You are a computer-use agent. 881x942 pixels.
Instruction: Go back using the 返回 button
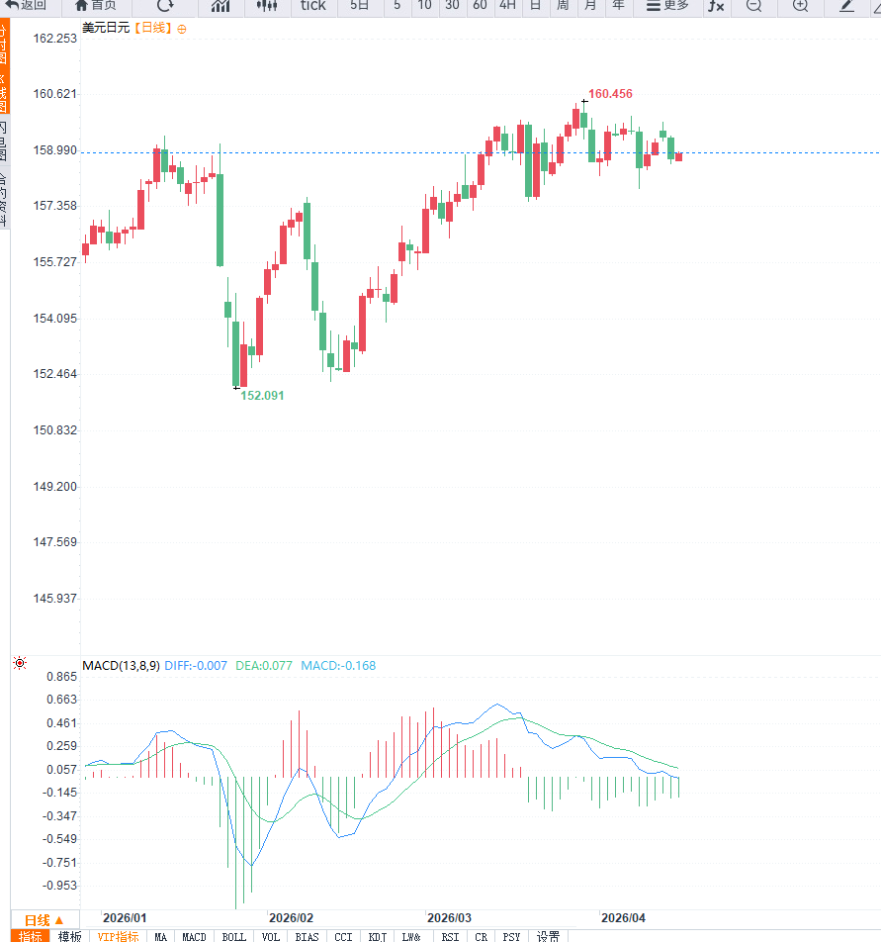(26, 5)
